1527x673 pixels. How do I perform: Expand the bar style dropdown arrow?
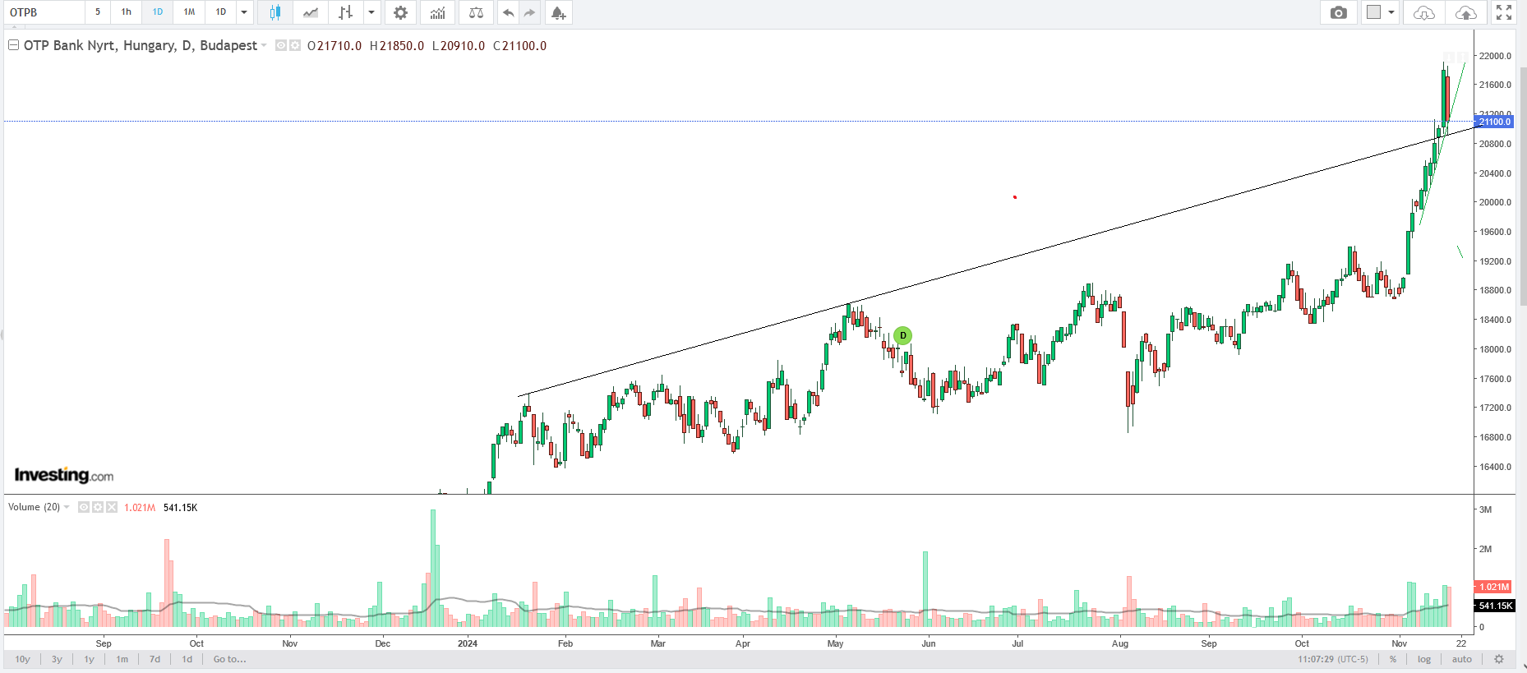coord(371,12)
